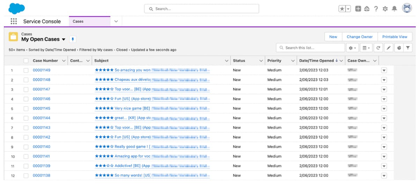Open the Setup gear icon

tap(385, 9)
